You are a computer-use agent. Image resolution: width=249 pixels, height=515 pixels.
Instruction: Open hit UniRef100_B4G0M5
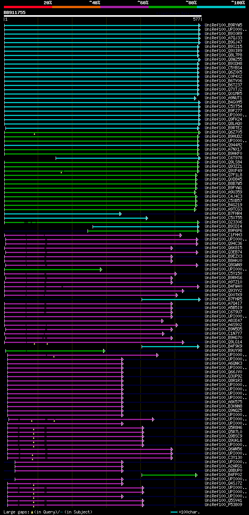tap(223, 102)
